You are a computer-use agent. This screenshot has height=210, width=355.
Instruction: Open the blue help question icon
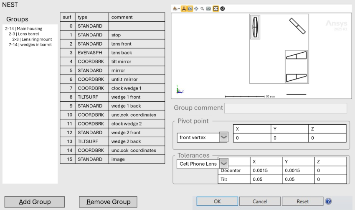point(328,201)
